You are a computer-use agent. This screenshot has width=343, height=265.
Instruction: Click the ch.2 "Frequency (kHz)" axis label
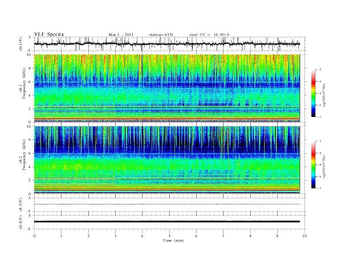24,154
